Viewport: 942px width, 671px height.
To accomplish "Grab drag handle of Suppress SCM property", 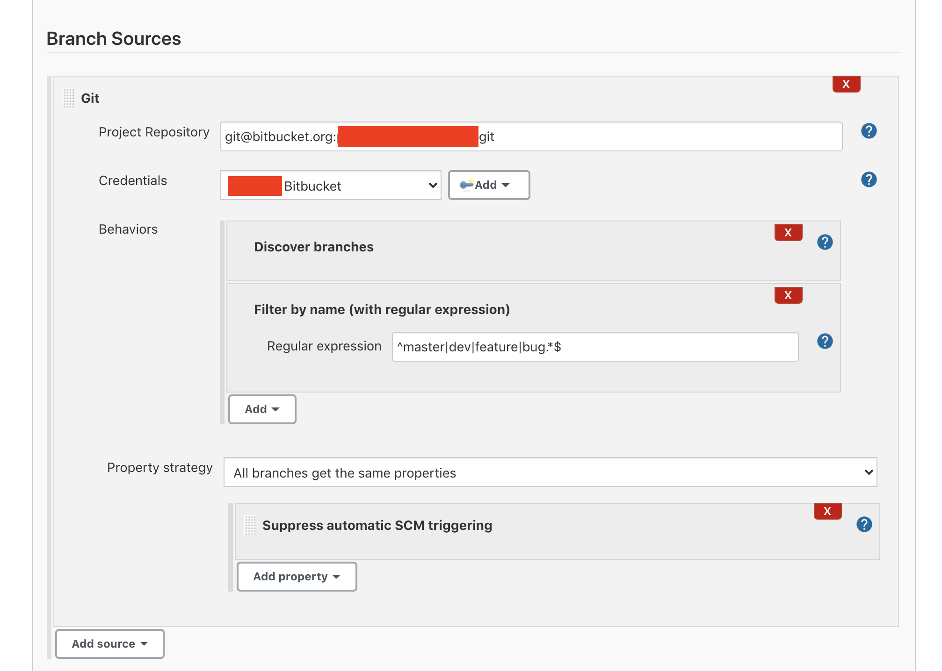I will (x=250, y=525).
